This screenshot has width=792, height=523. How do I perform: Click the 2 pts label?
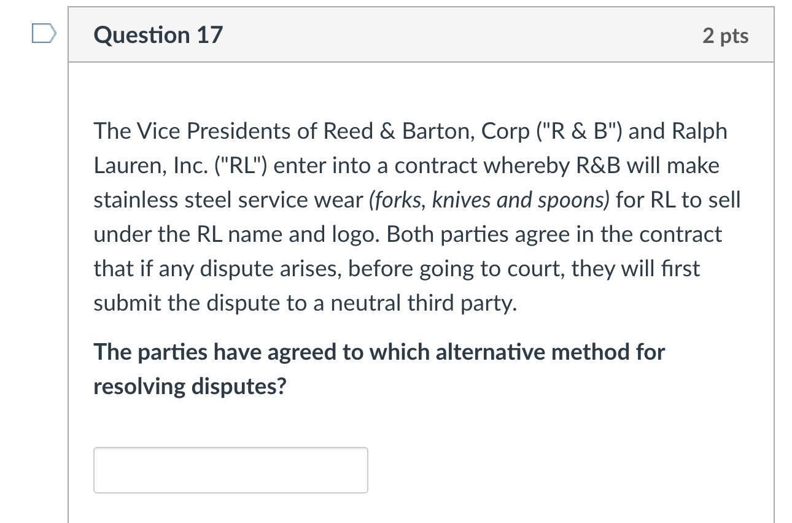[x=726, y=36]
